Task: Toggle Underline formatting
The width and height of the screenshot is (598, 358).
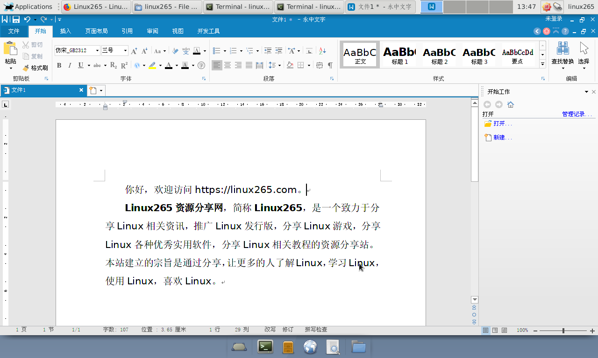Action: [x=80, y=65]
